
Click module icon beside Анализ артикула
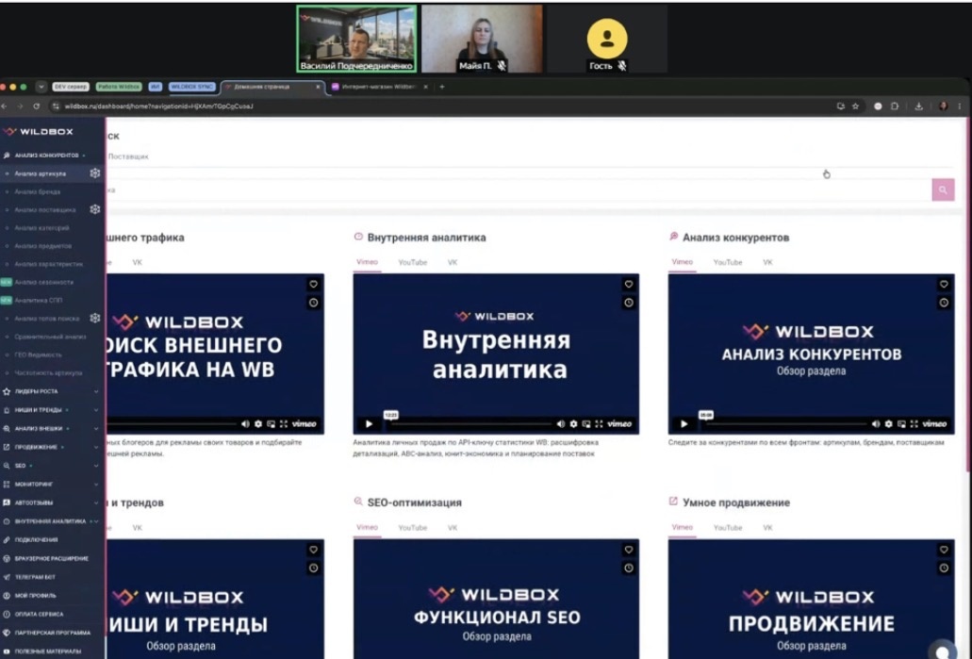pos(95,173)
